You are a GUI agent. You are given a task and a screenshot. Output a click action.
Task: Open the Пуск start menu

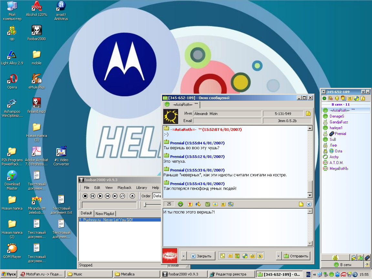9,274
